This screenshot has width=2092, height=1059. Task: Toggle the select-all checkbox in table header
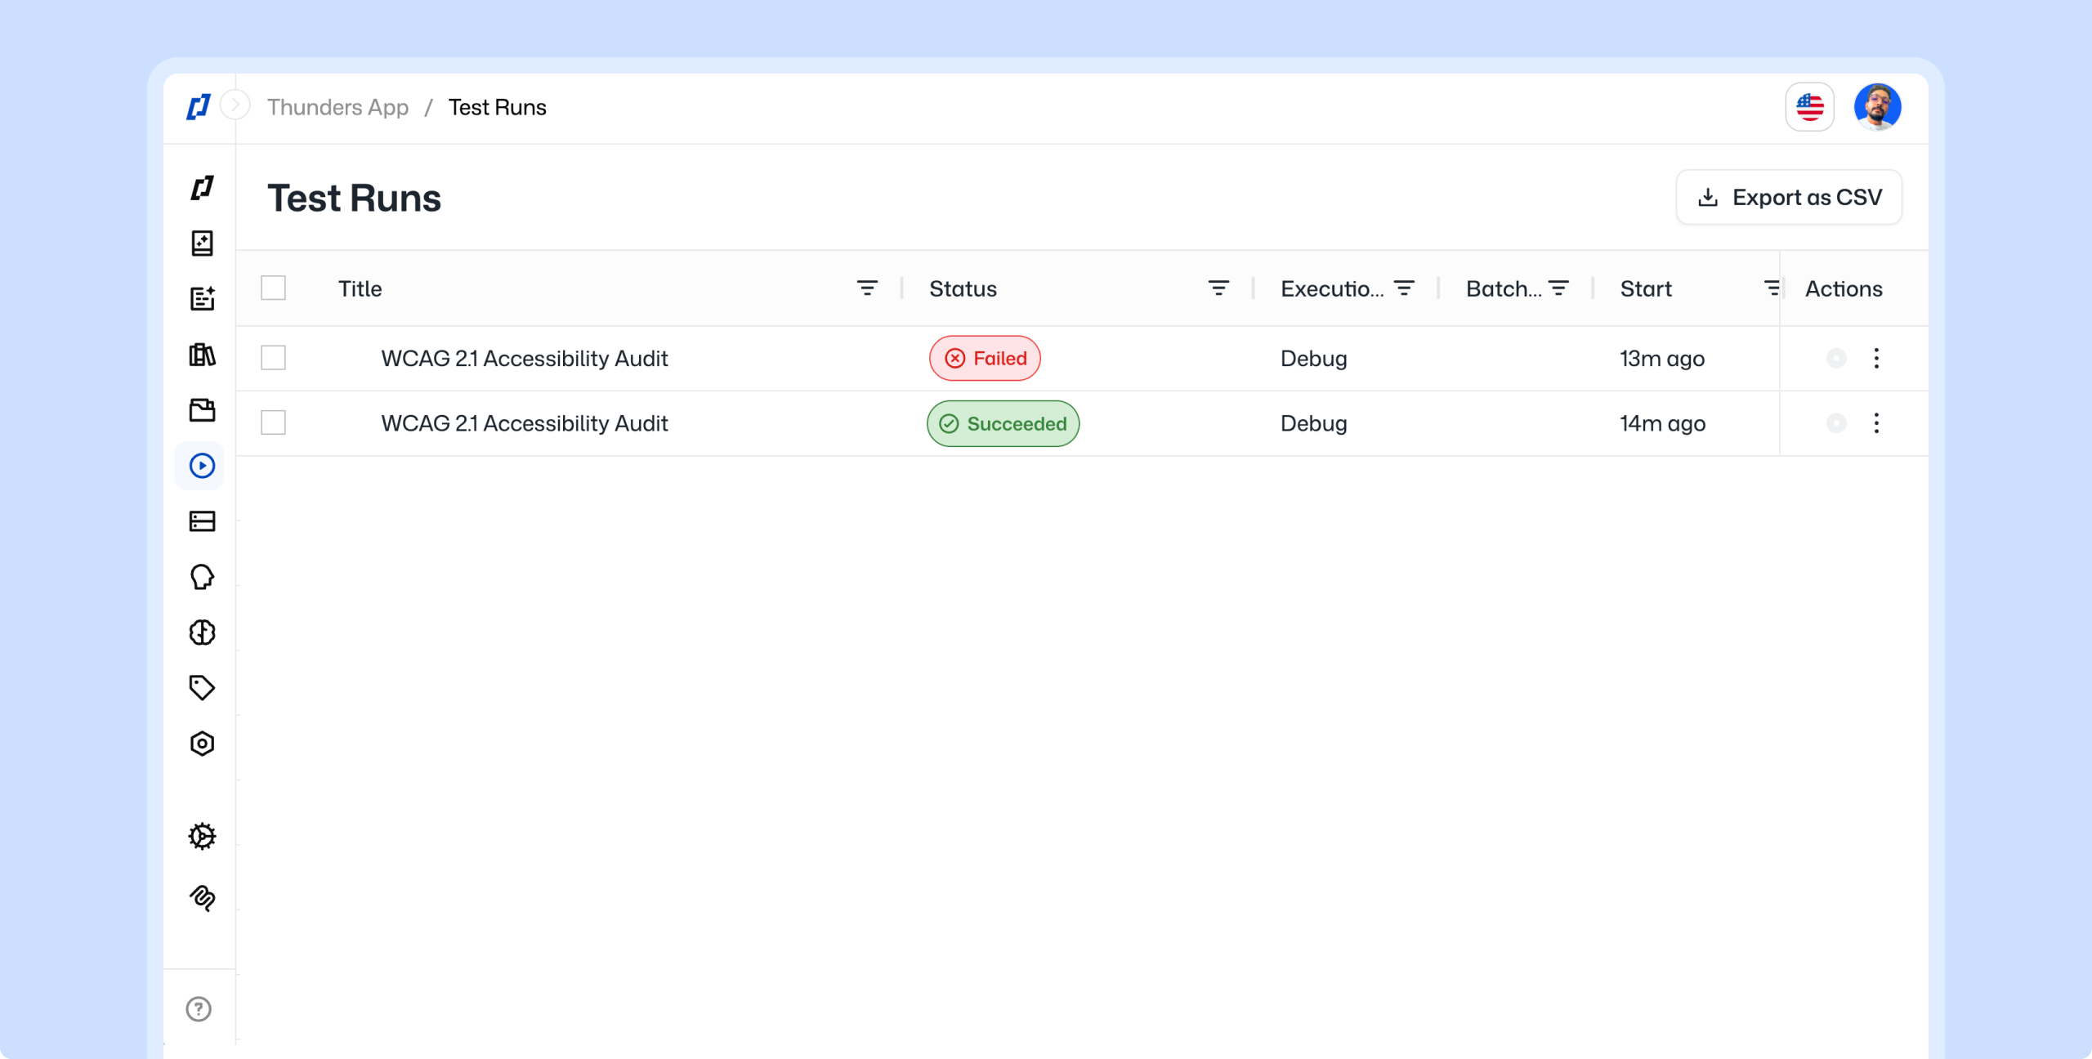point(273,288)
